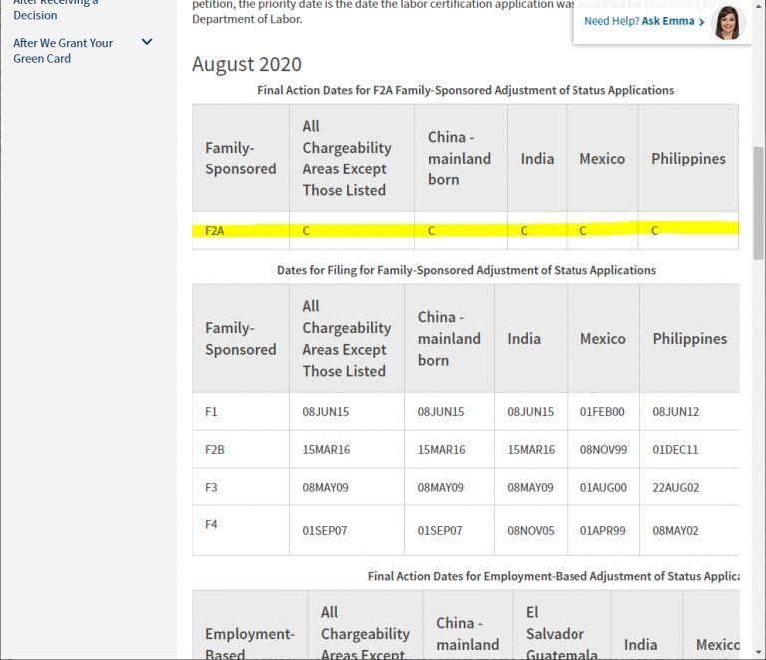Select F1 row label in Dates for Filing table
The width and height of the screenshot is (766, 660).
point(211,412)
